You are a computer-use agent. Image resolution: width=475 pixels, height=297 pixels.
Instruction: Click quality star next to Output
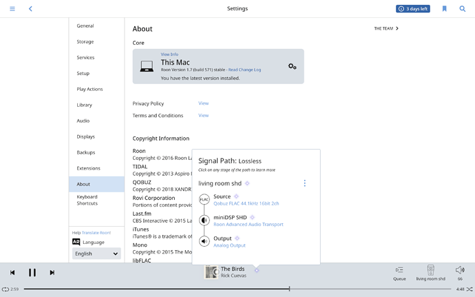[237, 238]
